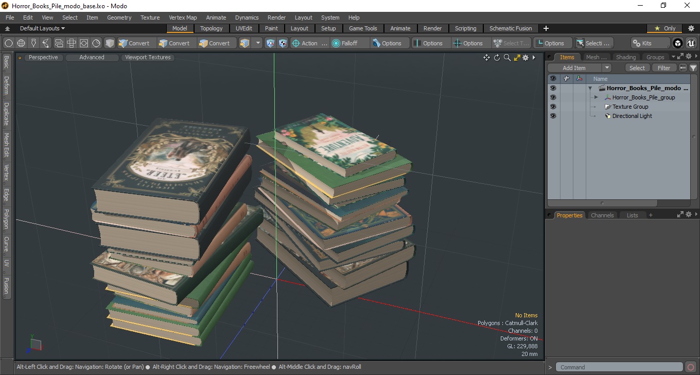Toggle visibility of Texture Group
Viewport: 700px width, 375px height.
(x=553, y=107)
